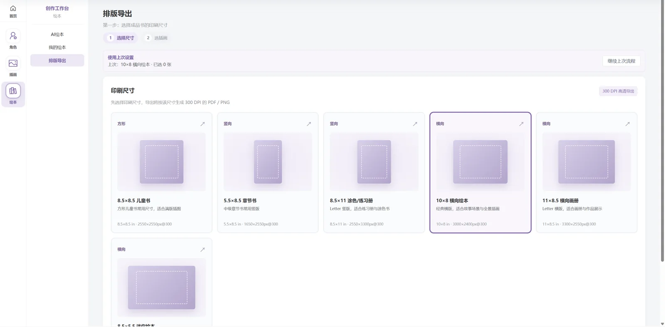Click the 11×8.5 横向画册 title
This screenshot has width=665, height=327.
pos(560,201)
